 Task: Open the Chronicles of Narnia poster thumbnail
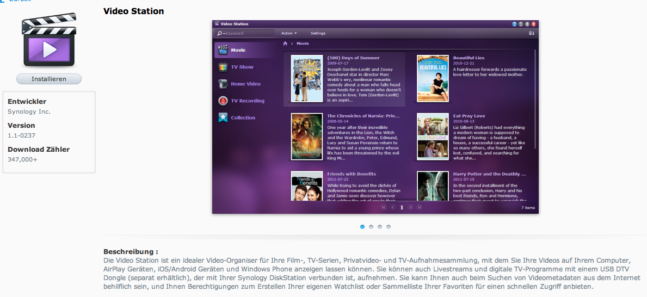pyautogui.click(x=306, y=137)
